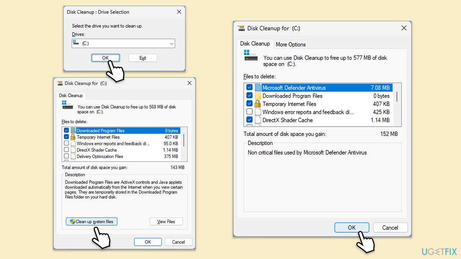This screenshot has width=461, height=259.
Task: Click the Clean up system files button
Action: pos(91,222)
